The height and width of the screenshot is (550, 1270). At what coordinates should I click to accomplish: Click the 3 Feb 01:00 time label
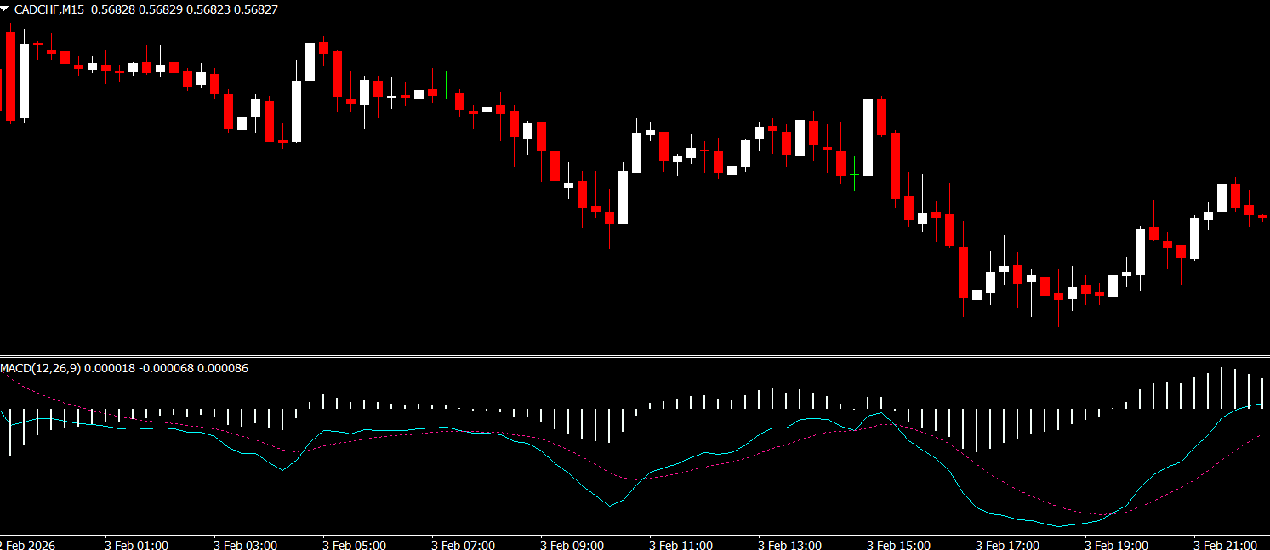[136, 544]
